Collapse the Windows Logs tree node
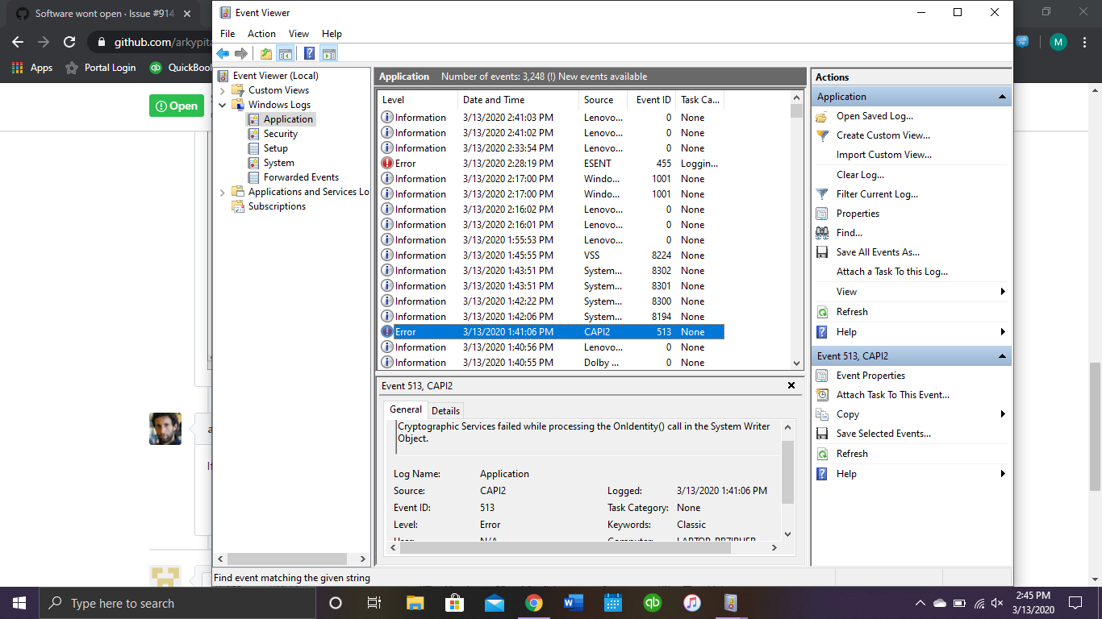Viewport: 1102px width, 619px height. [x=223, y=105]
